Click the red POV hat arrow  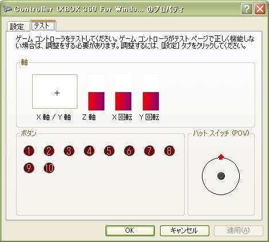[x=221, y=157]
